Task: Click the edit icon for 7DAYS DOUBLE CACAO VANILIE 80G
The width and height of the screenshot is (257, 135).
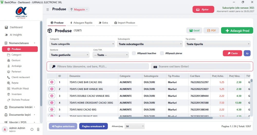Action: point(52,96)
